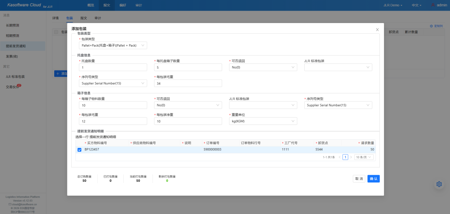Uncheck the BP123457 row checkbox
This screenshot has width=450, height=214.
(79, 150)
